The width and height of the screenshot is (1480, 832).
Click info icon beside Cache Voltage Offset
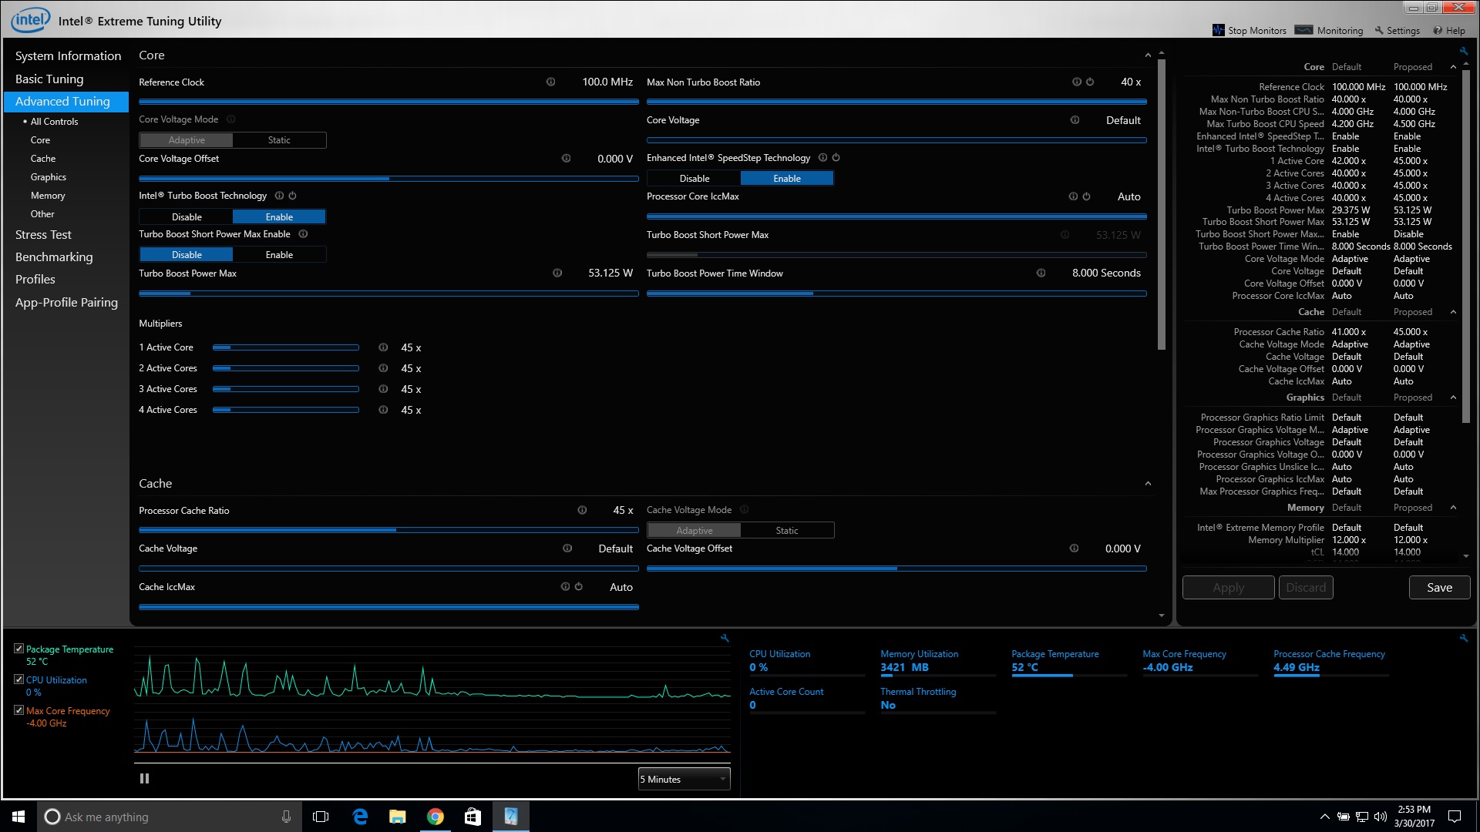point(1074,549)
